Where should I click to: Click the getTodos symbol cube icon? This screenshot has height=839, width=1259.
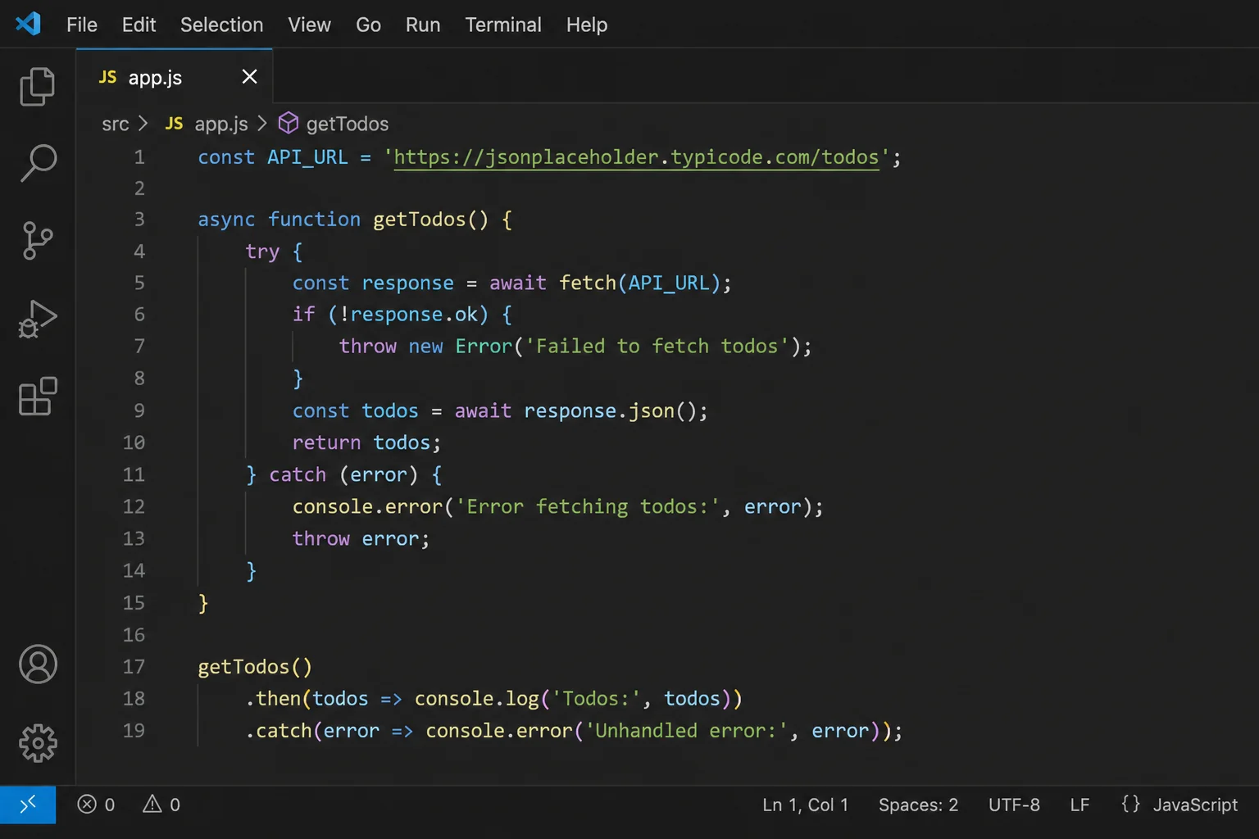coord(289,123)
